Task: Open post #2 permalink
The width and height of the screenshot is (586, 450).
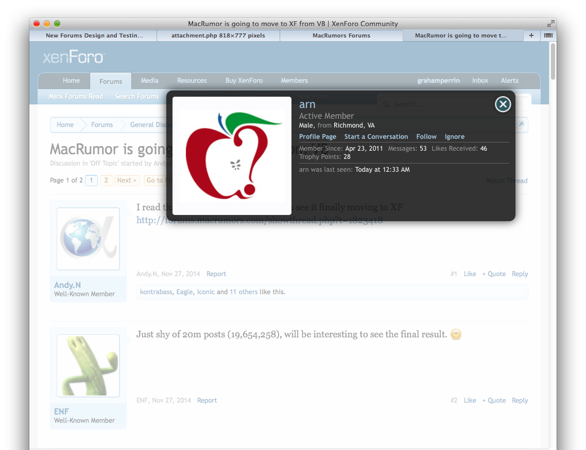Action: tap(454, 401)
